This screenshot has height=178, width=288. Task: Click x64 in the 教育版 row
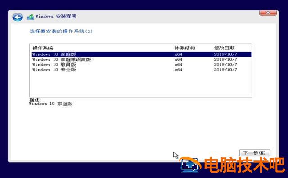tap(178, 65)
